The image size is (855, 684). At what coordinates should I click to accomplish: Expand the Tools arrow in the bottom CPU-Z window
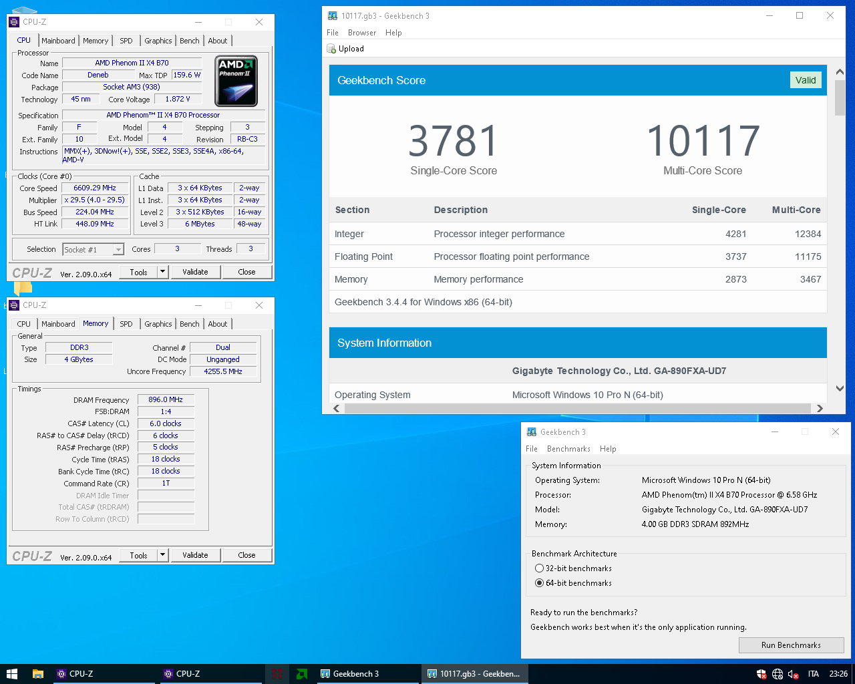tap(162, 555)
